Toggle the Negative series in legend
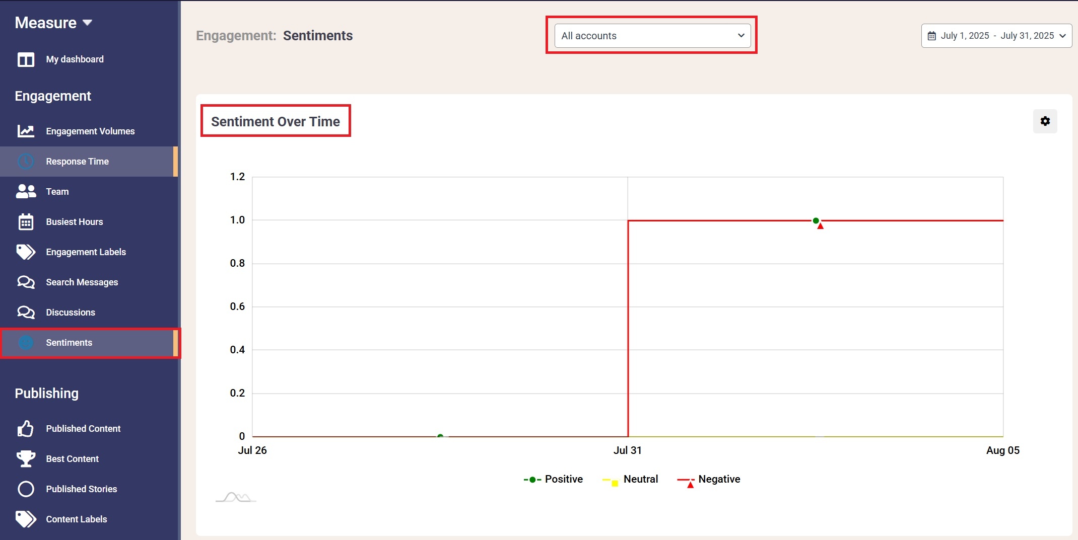Image resolution: width=1078 pixels, height=540 pixels. 709,480
